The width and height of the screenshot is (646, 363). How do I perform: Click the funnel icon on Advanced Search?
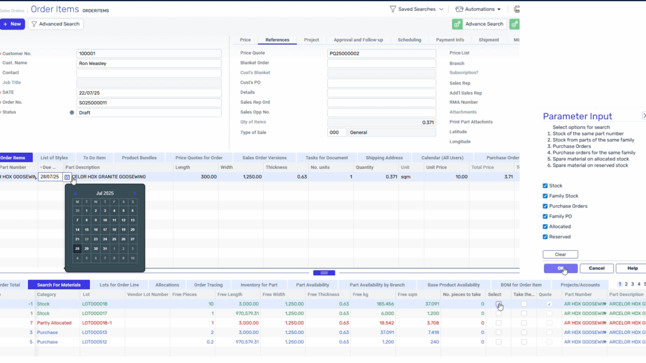[34, 24]
